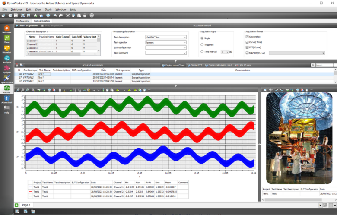337x215 pixels.
Task: Click the red delete icon above acquired processings
Action: (x=17, y=65)
